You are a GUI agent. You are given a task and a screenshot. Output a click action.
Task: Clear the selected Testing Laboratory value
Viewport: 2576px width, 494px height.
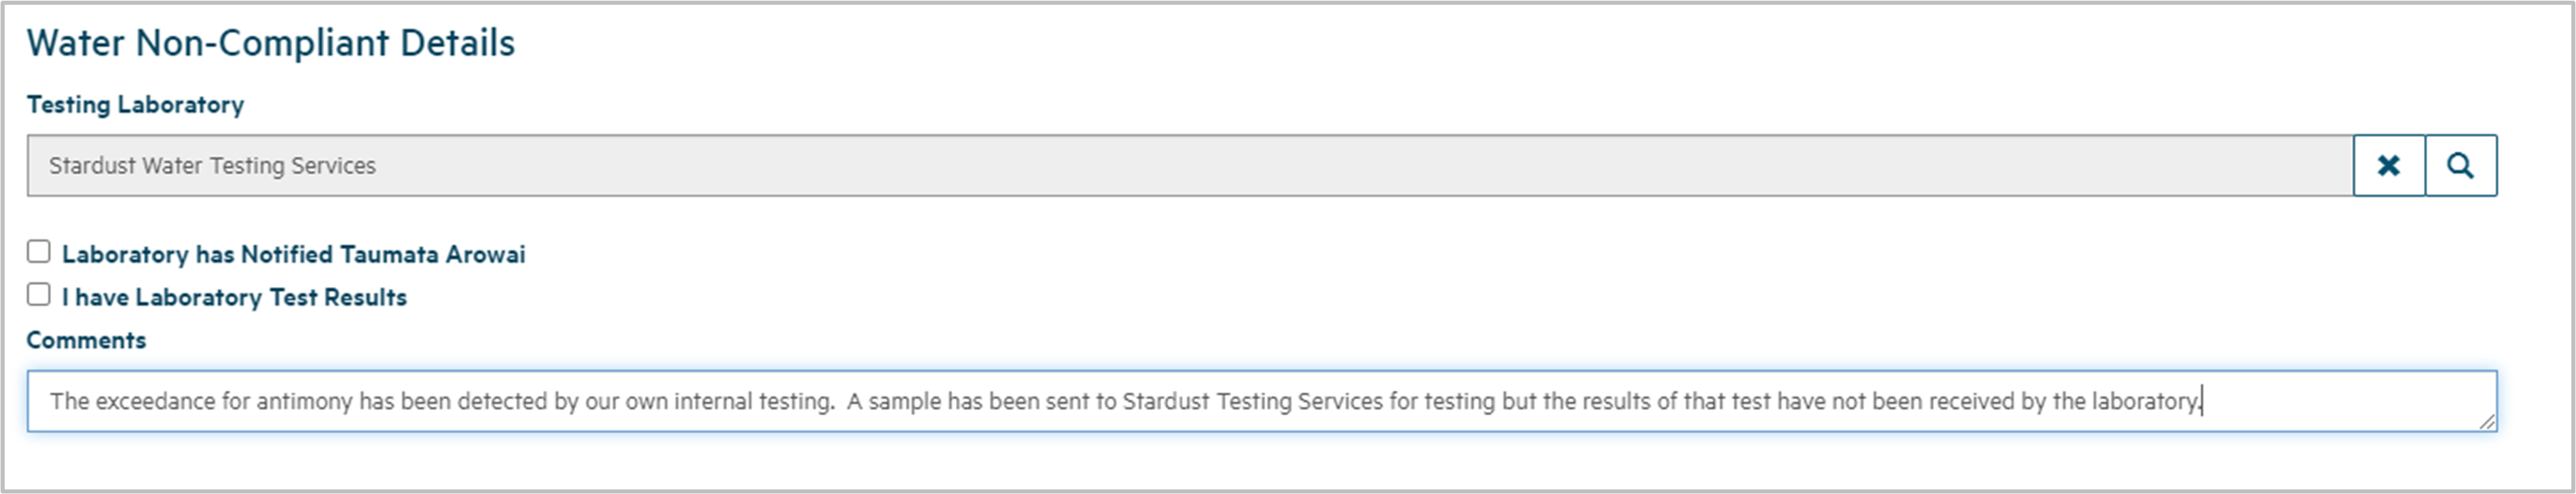(x=2388, y=166)
